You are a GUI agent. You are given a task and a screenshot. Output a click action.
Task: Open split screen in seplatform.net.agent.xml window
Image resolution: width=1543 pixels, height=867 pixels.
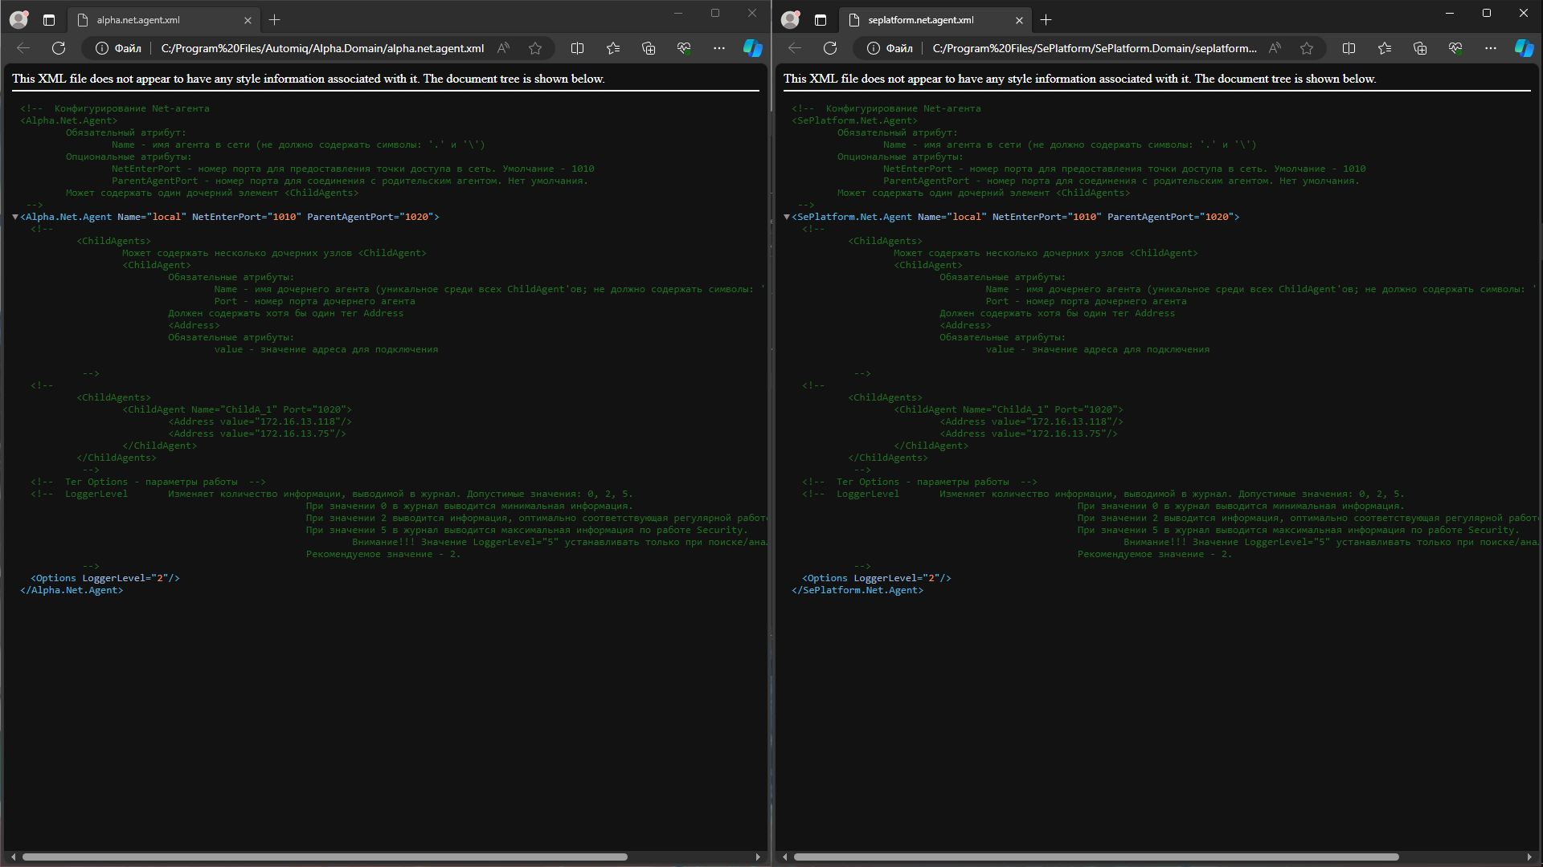click(x=1349, y=48)
